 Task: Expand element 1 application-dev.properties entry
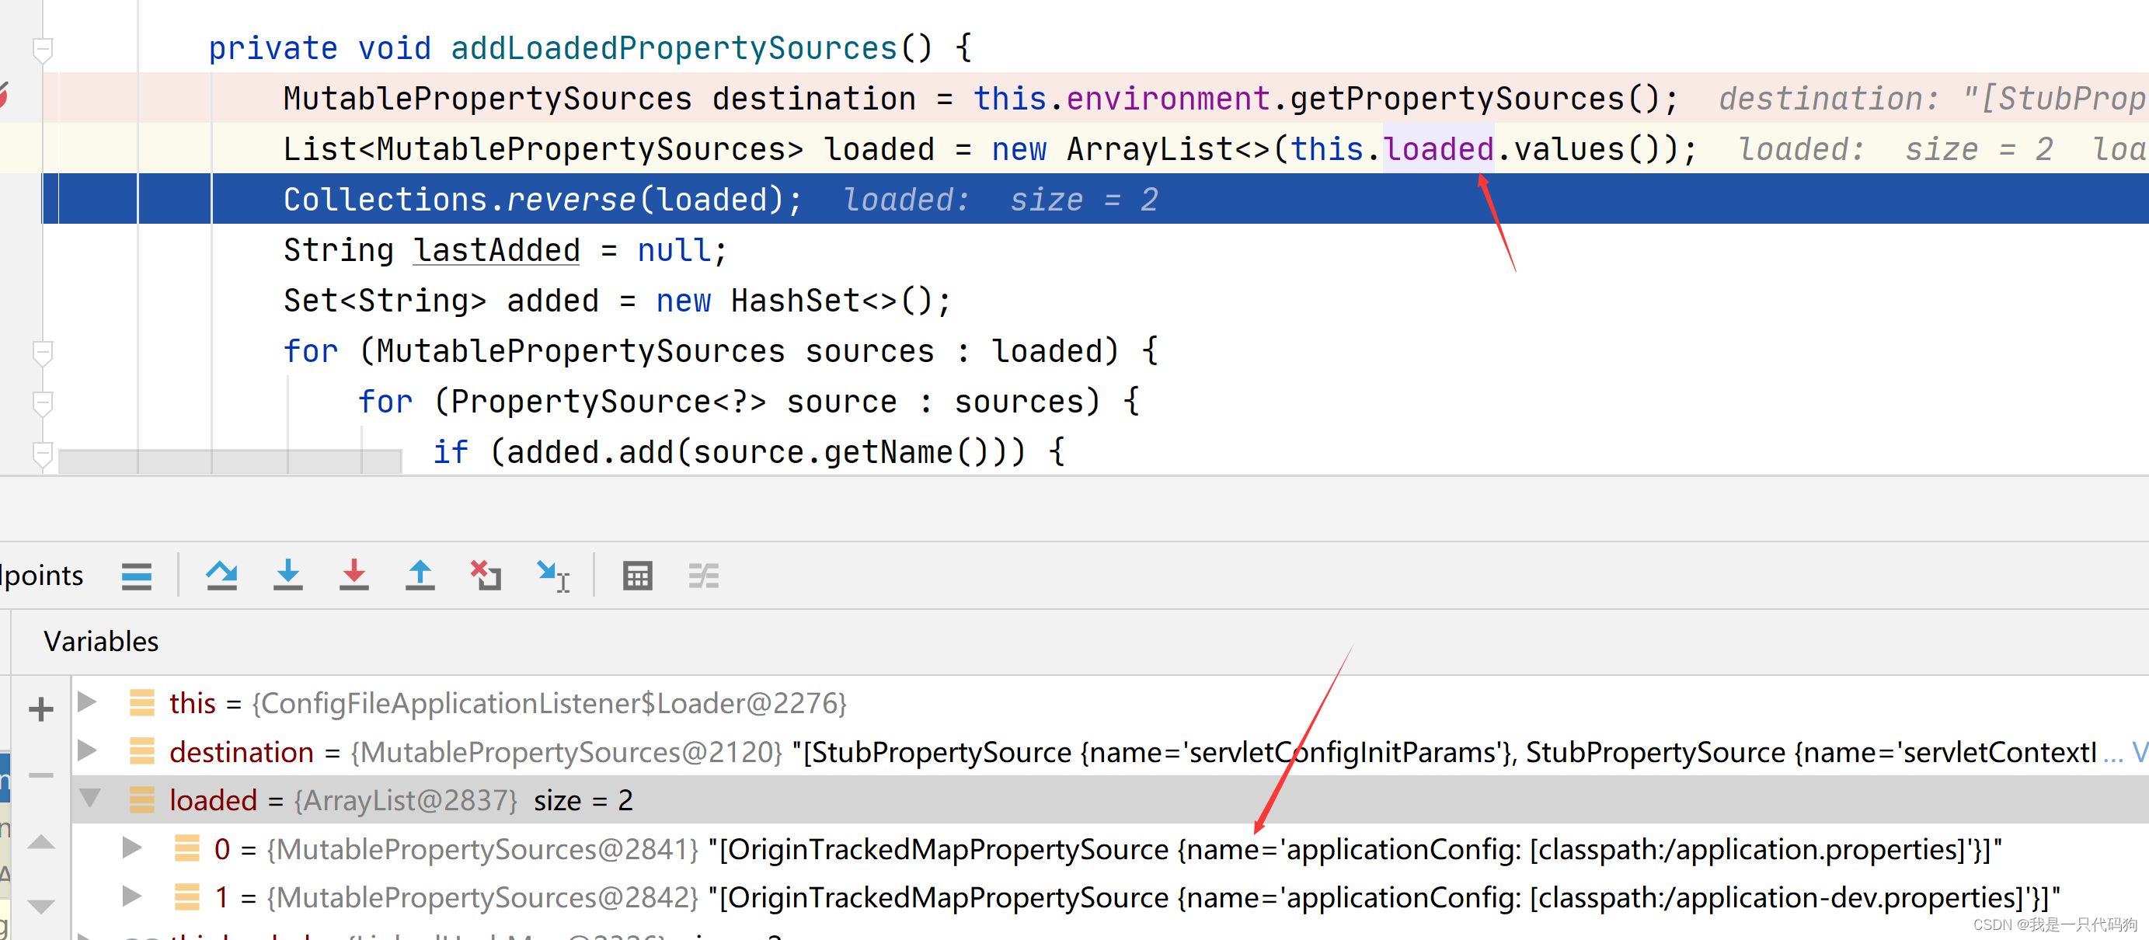[x=131, y=896]
